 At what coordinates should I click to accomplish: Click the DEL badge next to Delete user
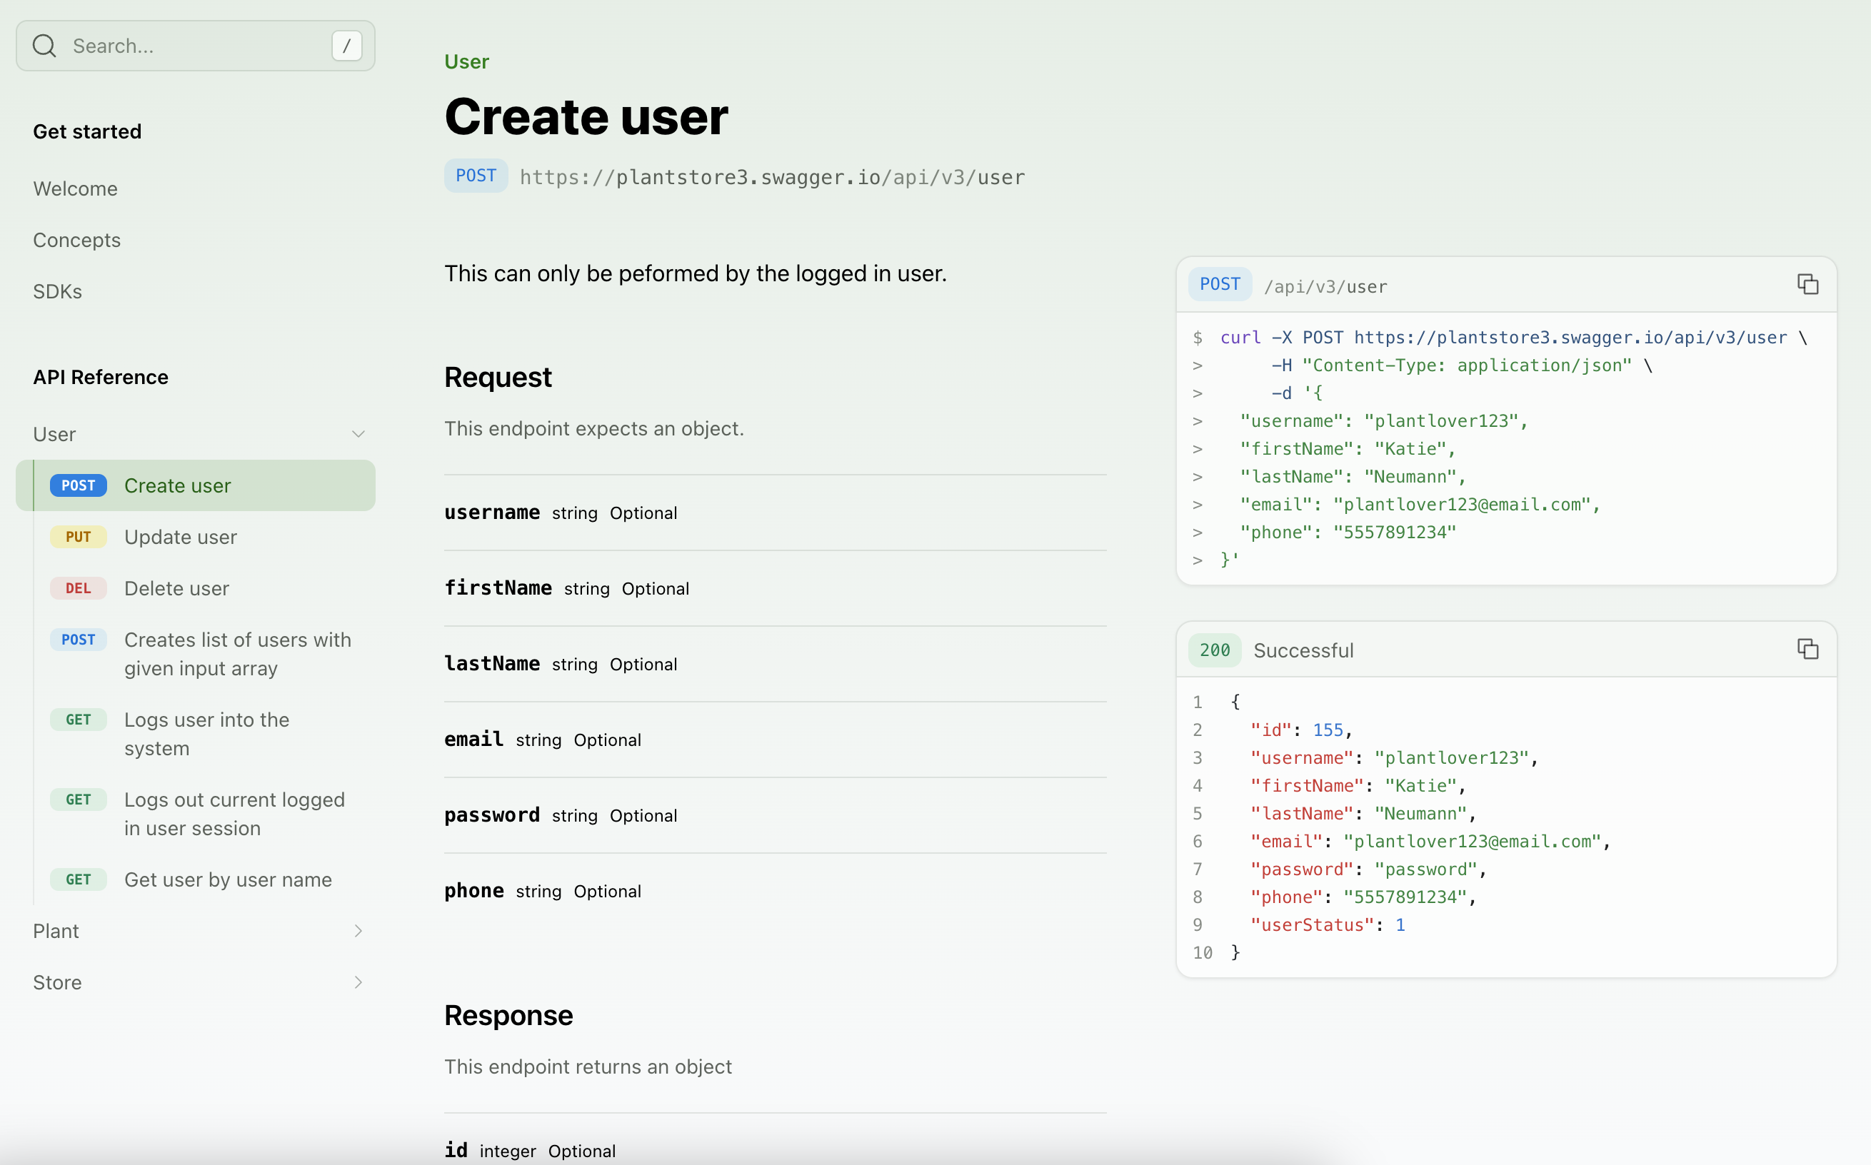click(x=78, y=588)
